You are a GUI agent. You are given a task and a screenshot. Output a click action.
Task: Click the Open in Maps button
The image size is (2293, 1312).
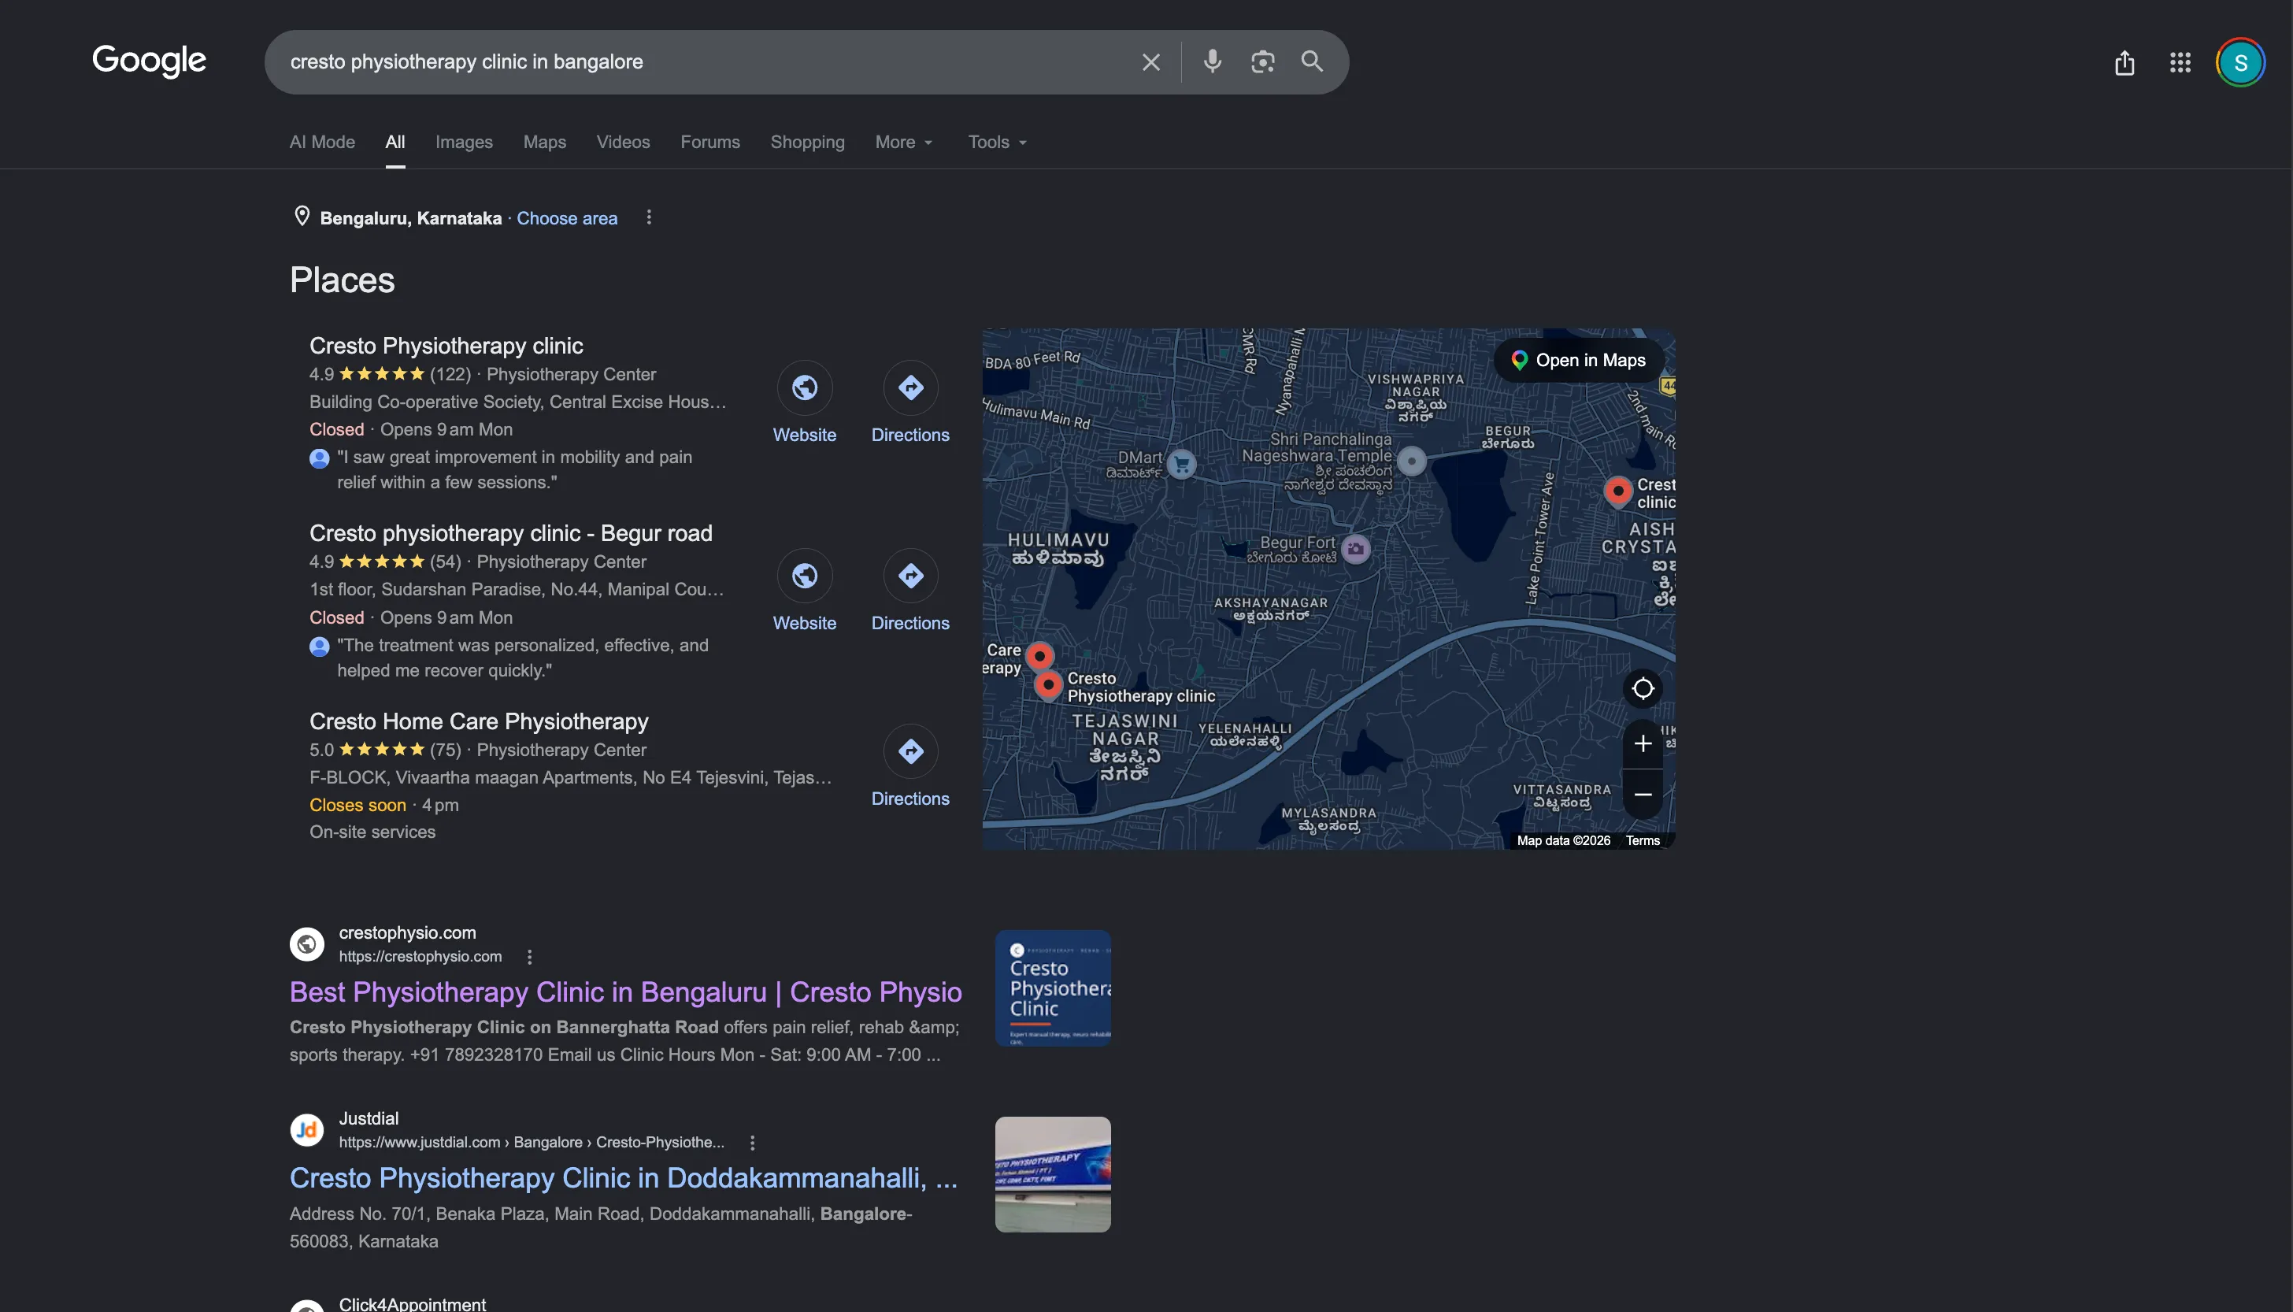[1579, 361]
